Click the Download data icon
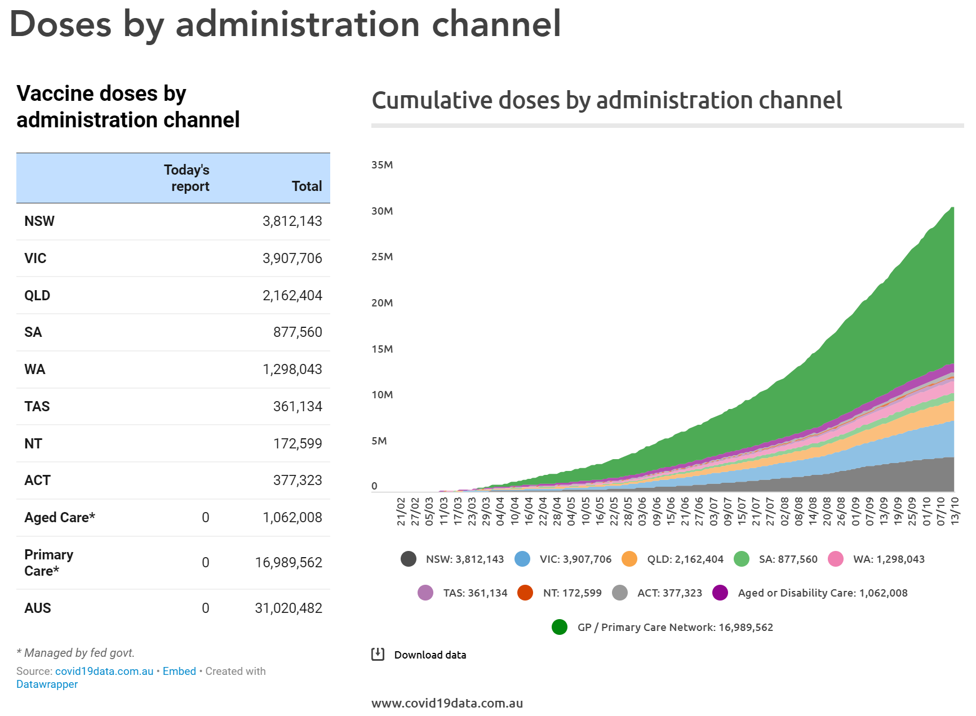 378,654
